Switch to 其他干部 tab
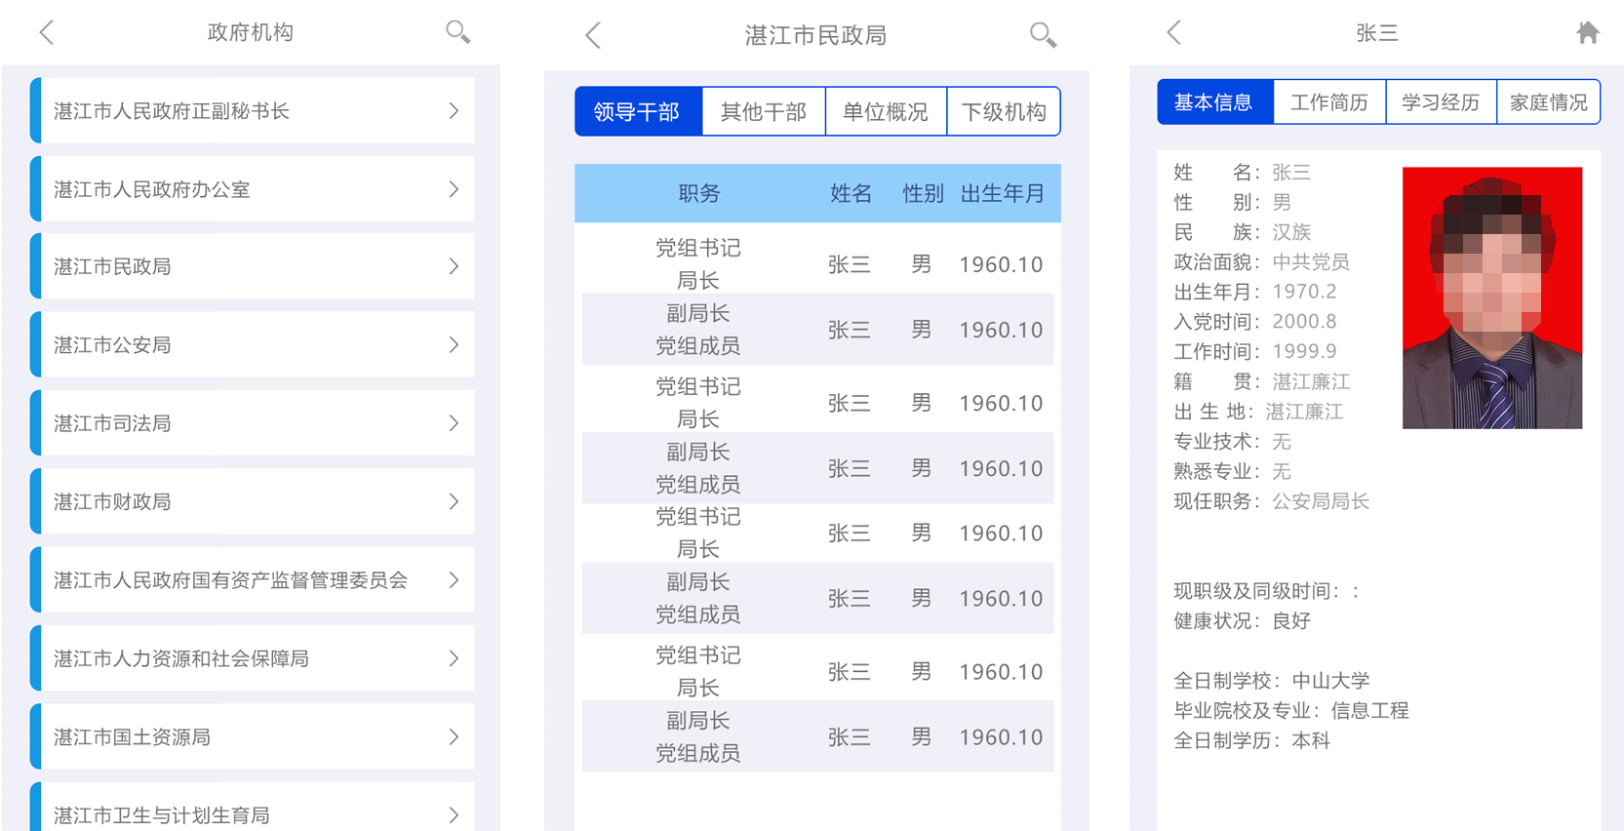Image resolution: width=1624 pixels, height=831 pixels. [x=763, y=112]
